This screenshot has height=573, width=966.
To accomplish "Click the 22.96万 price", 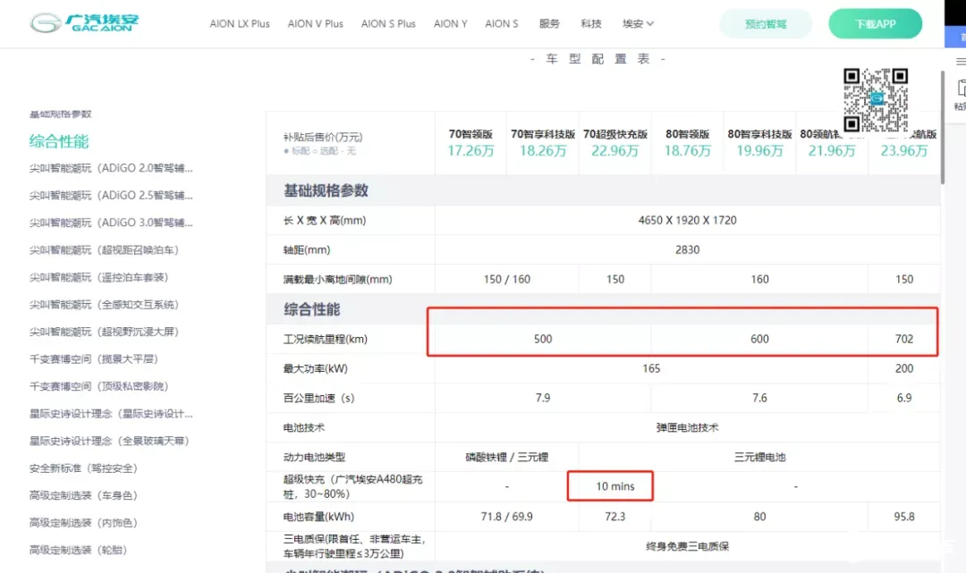I will pos(614,151).
